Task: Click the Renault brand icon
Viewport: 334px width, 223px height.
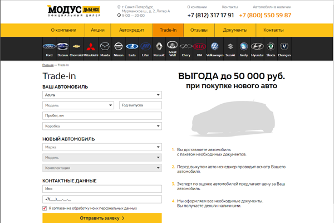Action: tap(159, 48)
